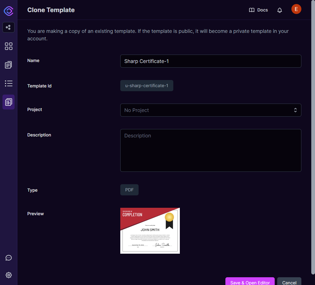
Task: Click the highlighted Manage Templates sidebar icon
Action: (8, 102)
